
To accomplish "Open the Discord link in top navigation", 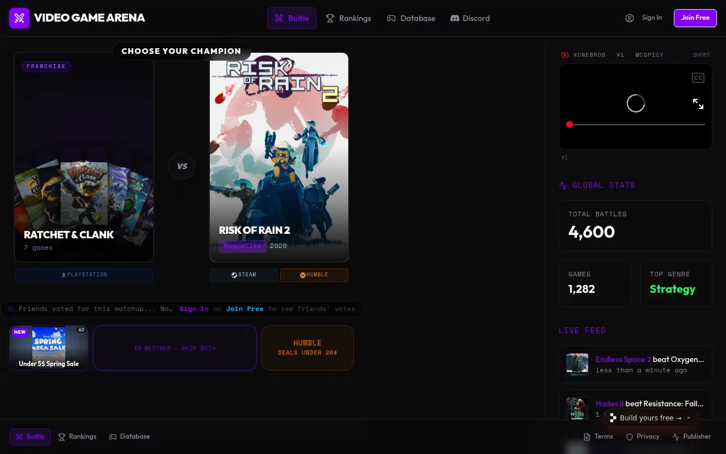I will point(470,18).
